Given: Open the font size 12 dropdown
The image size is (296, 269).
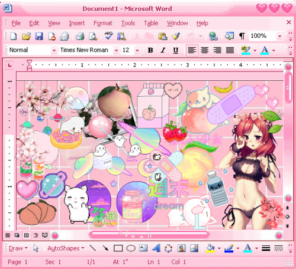Looking at the screenshot, I should 137,51.
